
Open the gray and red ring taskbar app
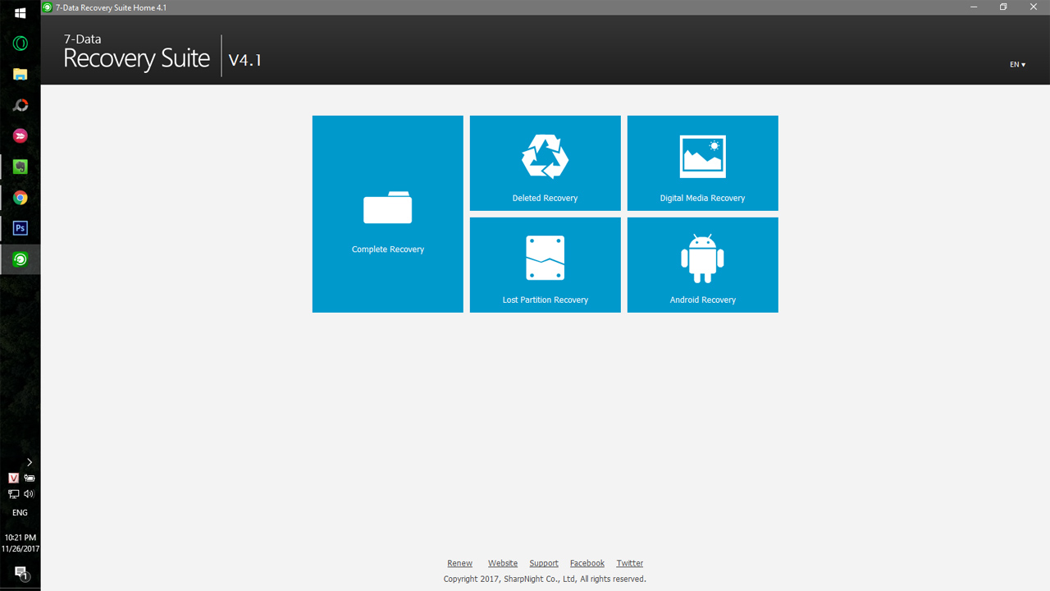pos(21,105)
